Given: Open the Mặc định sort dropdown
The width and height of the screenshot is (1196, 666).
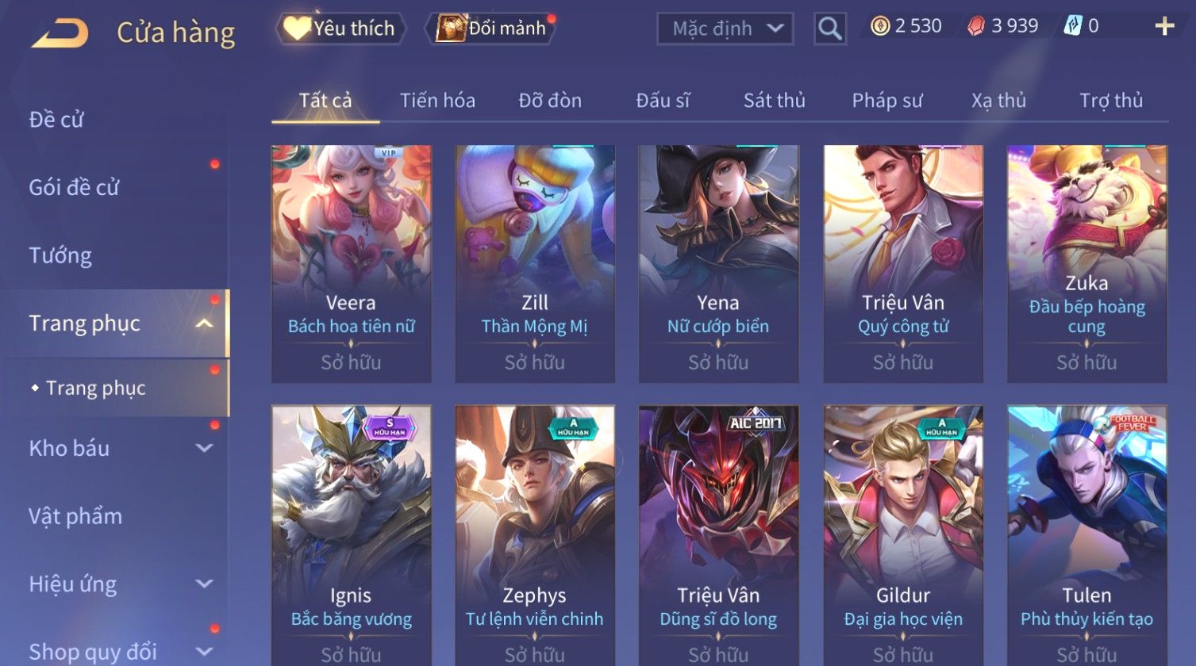Looking at the screenshot, I should click(x=725, y=29).
